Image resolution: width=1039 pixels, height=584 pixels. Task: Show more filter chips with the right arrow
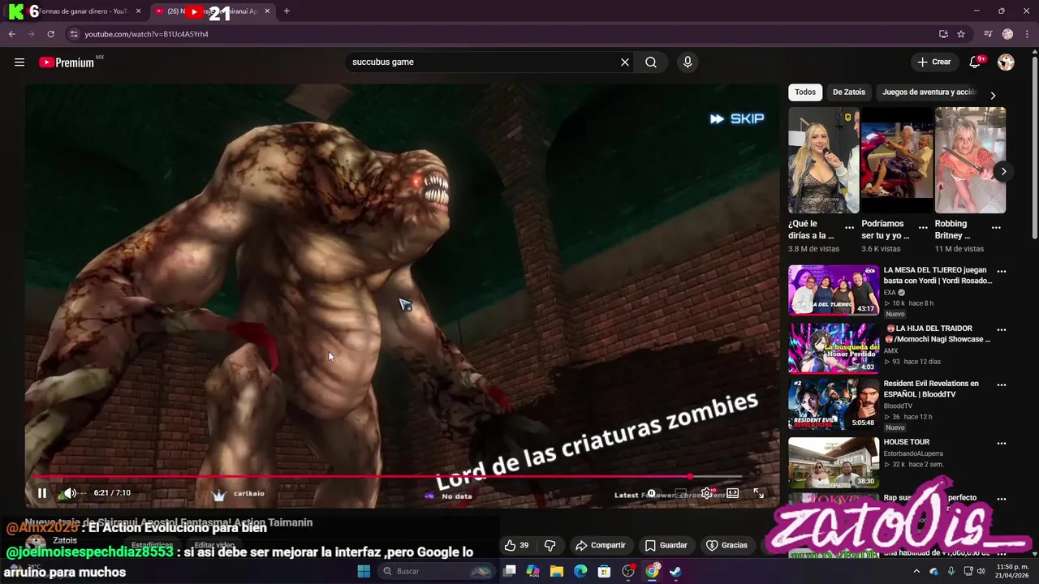pyautogui.click(x=993, y=95)
